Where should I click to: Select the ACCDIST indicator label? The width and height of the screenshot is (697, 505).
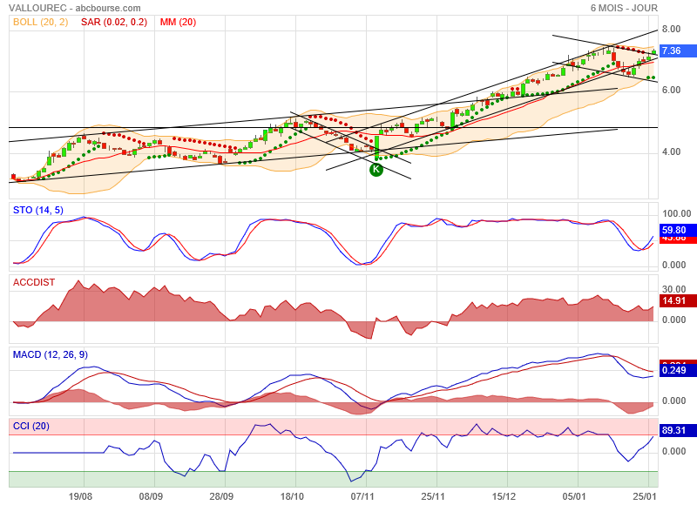pyautogui.click(x=34, y=282)
